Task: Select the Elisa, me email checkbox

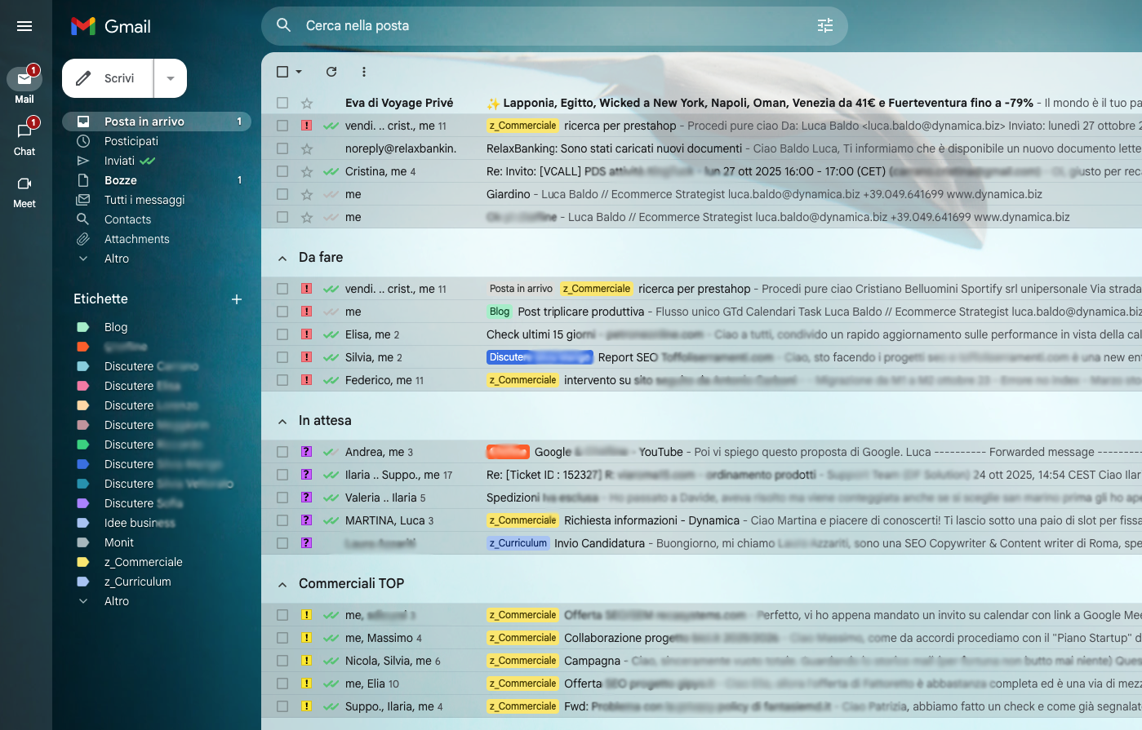Action: click(x=282, y=334)
